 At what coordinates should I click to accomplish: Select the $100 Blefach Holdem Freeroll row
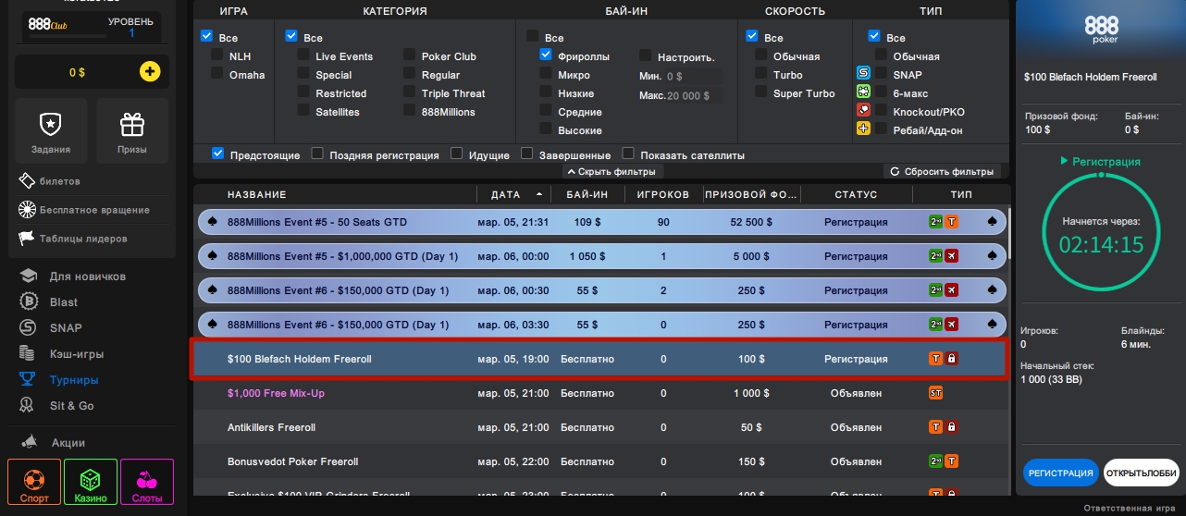click(600, 359)
